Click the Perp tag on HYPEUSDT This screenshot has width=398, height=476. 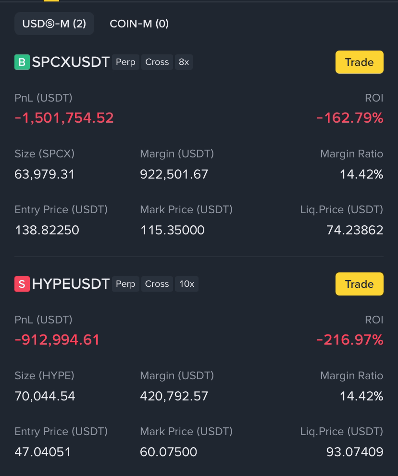(x=125, y=284)
